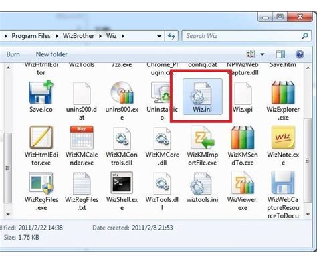Image resolution: width=317 pixels, height=261 pixels.
Task: Select the WizExplorer.exe books icon
Action: click(x=283, y=92)
